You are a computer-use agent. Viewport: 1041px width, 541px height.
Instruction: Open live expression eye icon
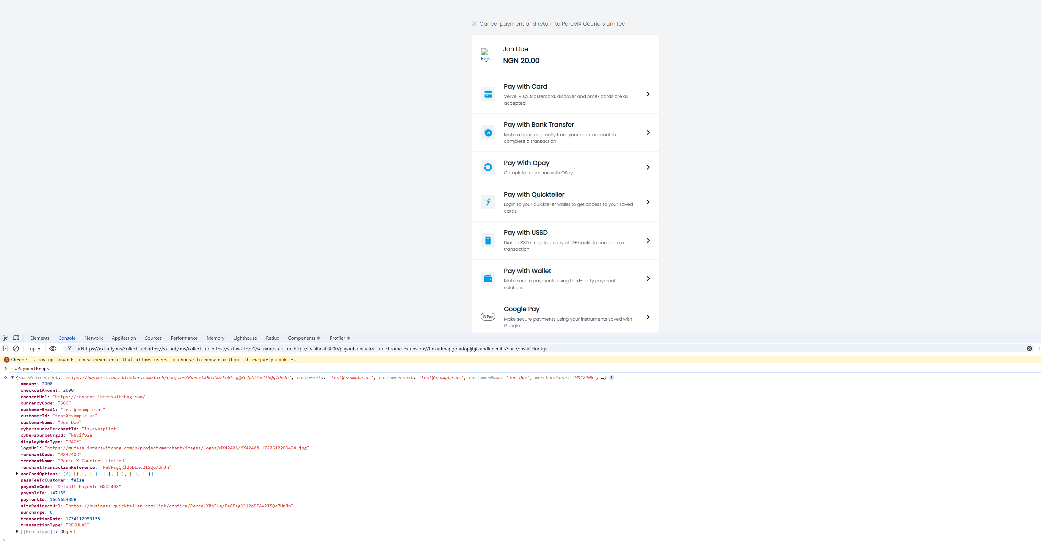click(53, 348)
